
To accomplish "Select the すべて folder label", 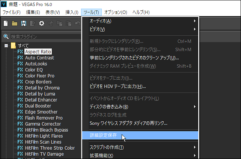I will coord(23,45).
